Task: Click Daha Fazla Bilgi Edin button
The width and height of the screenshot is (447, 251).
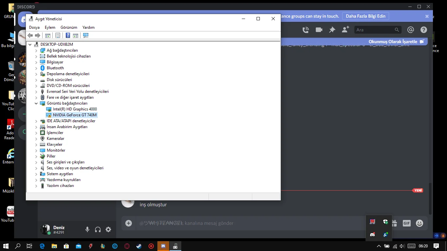Action: coord(366,16)
